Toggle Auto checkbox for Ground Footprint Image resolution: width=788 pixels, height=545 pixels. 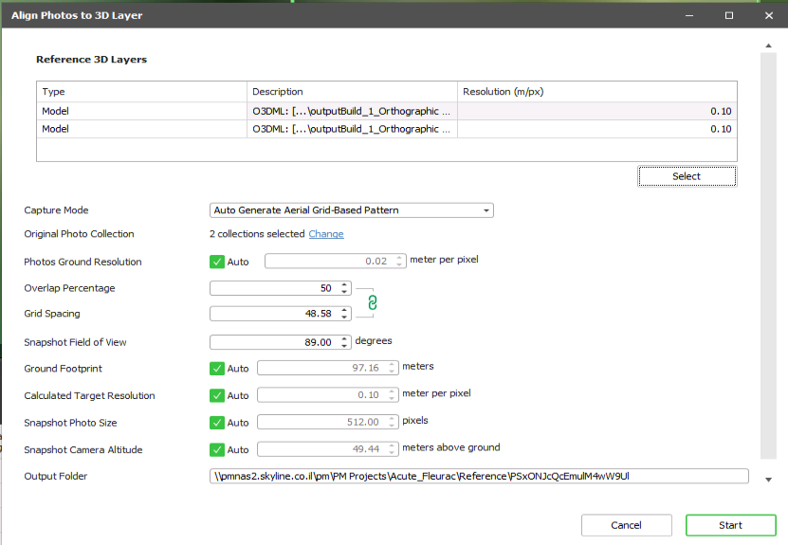pyautogui.click(x=216, y=369)
